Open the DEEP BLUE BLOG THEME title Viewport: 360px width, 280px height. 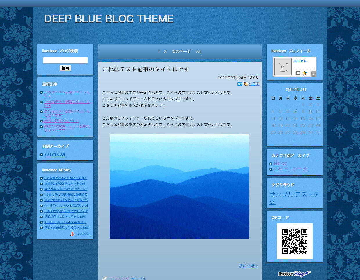click(109, 19)
